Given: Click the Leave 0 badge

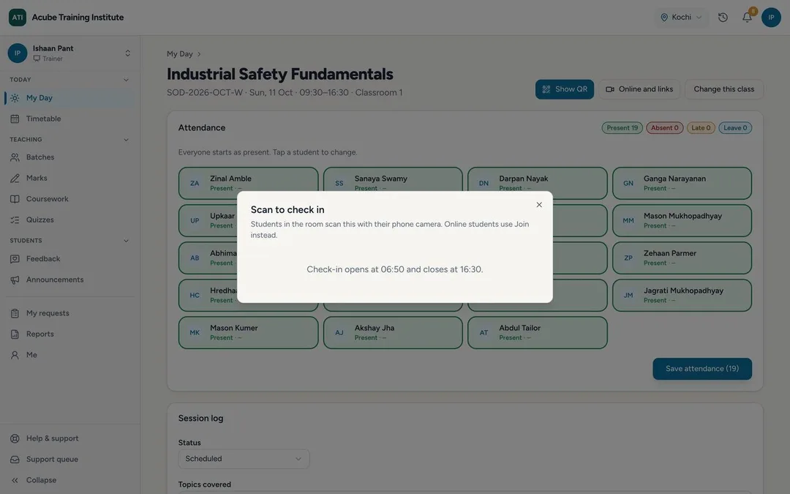Looking at the screenshot, I should coord(735,128).
